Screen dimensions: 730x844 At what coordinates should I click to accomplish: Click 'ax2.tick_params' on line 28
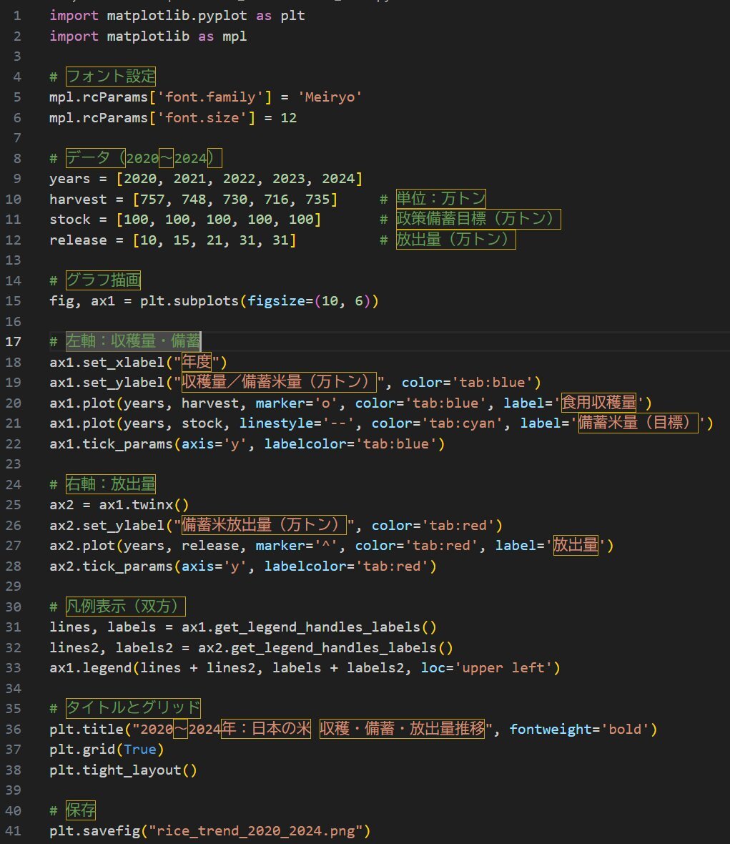111,566
